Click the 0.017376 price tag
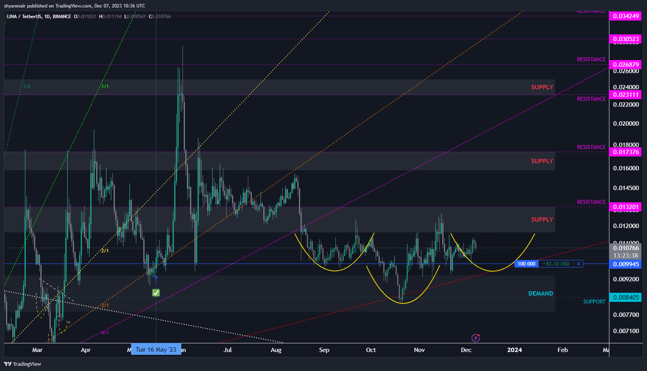This screenshot has height=371, width=647. pos(625,152)
